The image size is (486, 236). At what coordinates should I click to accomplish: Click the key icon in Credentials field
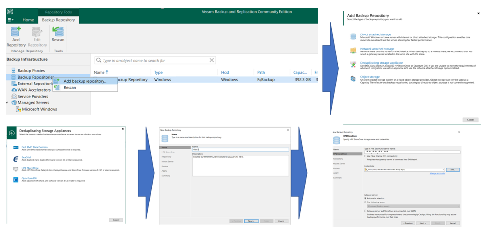[x=366, y=170]
